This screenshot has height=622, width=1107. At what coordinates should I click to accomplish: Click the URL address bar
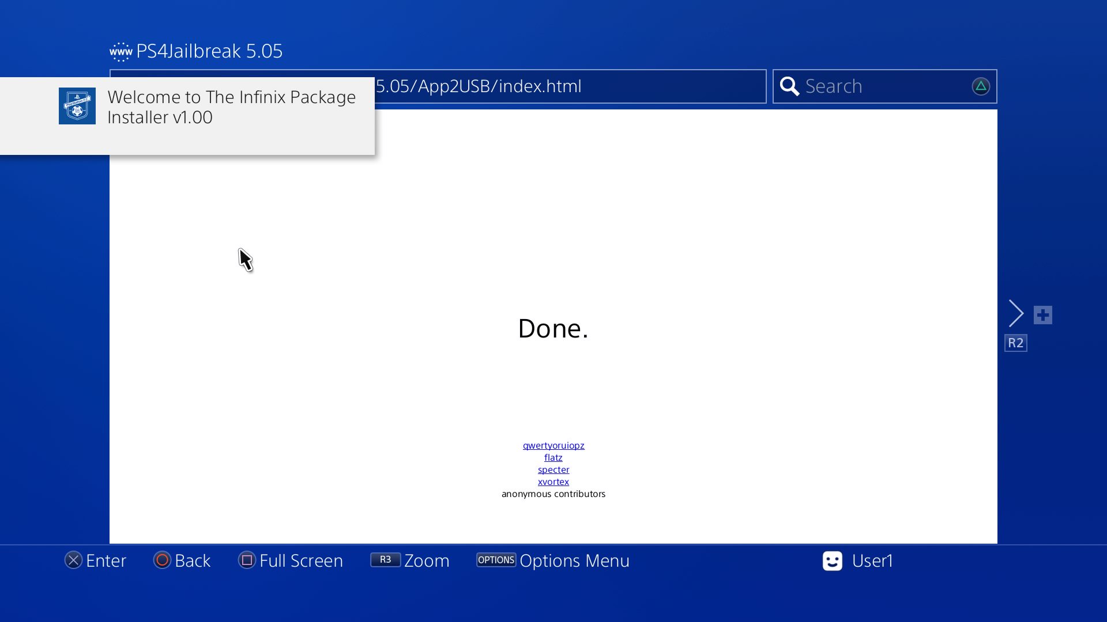[x=438, y=86]
